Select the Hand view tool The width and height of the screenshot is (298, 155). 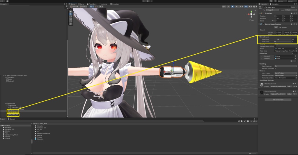coord(71,12)
